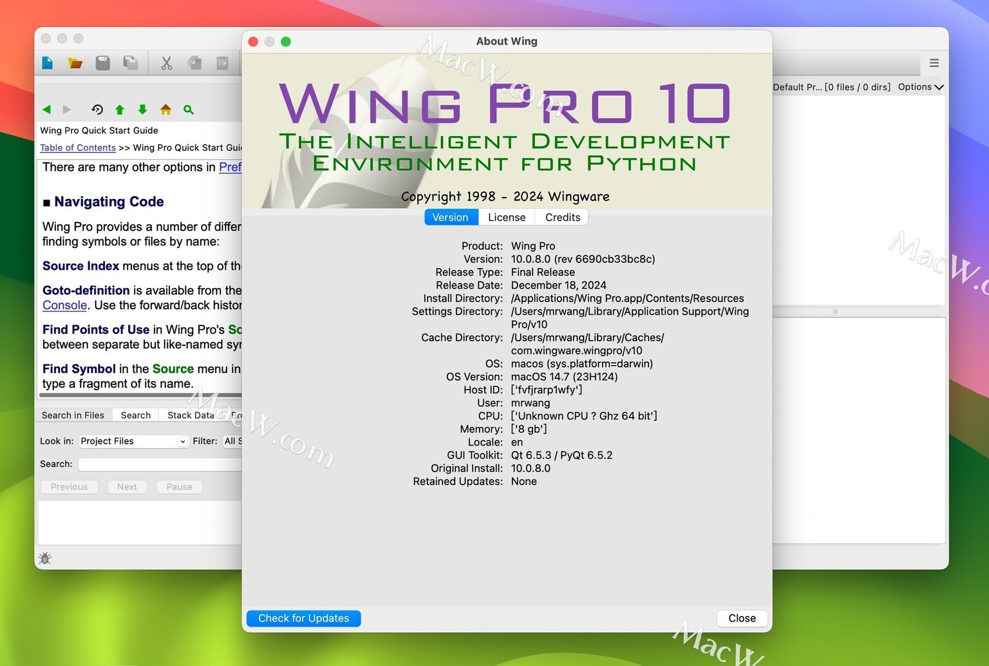This screenshot has height=666, width=989.
Task: Select the Search tab in bottom panel
Action: click(x=136, y=415)
